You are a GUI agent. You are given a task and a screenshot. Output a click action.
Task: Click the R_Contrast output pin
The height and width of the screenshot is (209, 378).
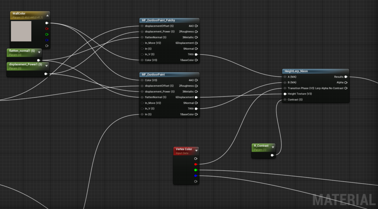point(272,155)
